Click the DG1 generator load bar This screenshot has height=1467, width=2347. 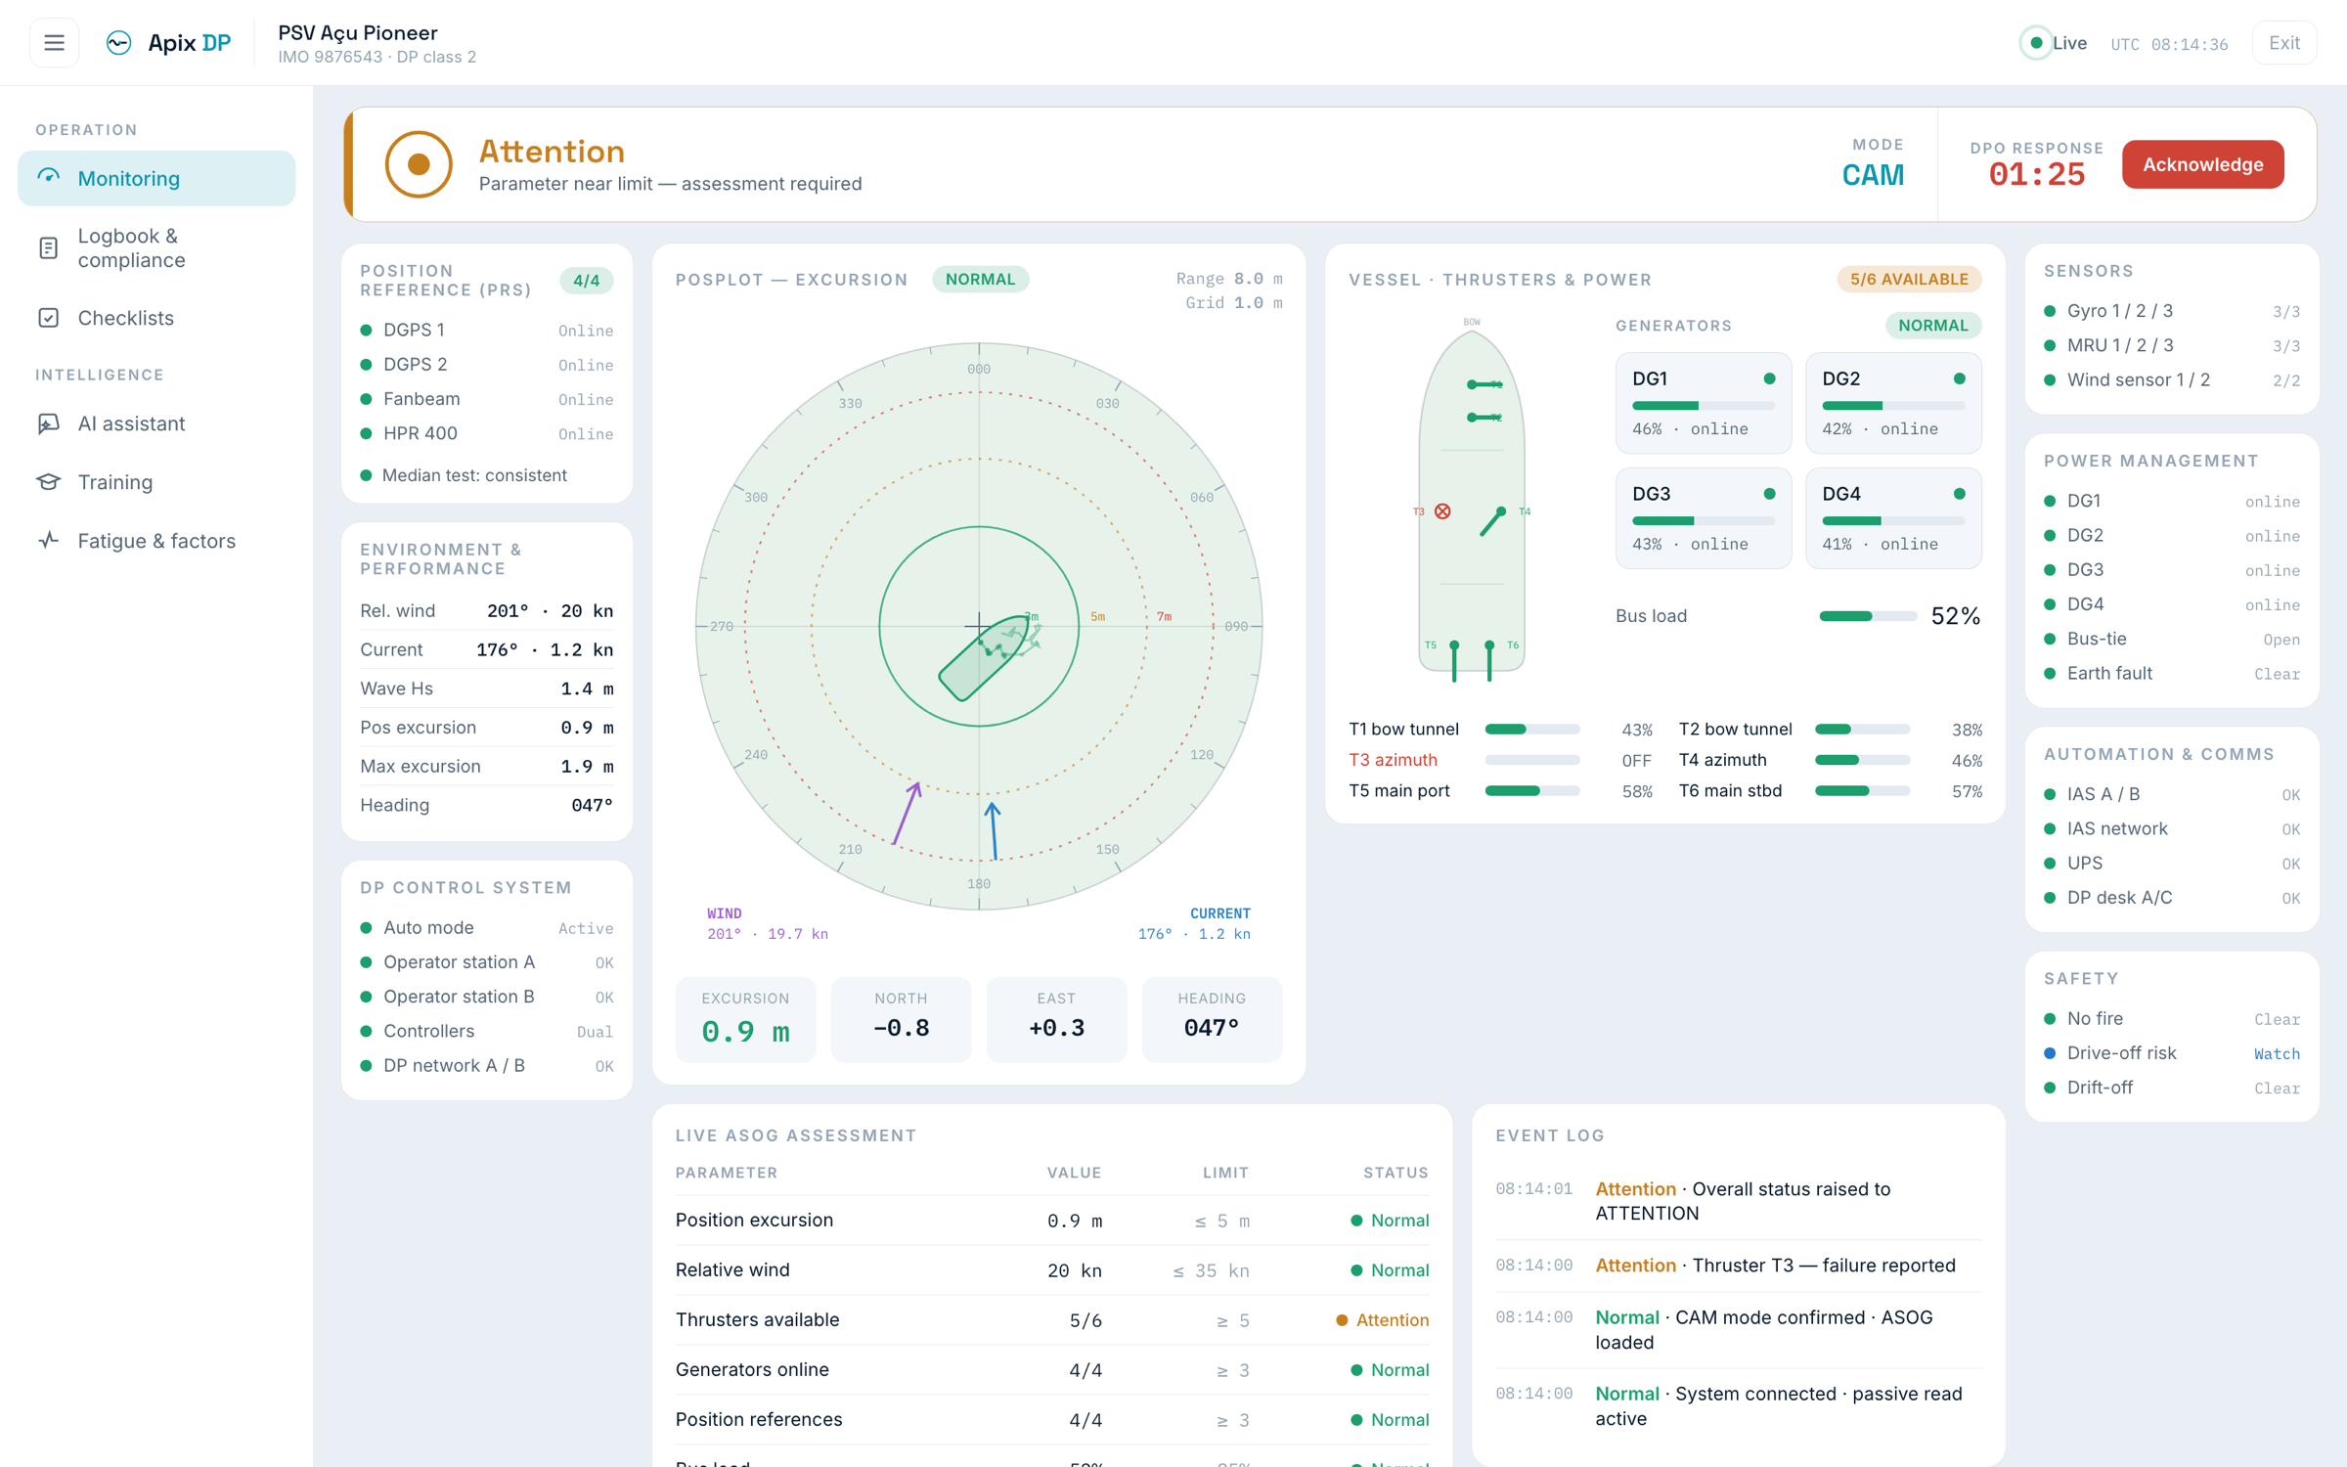pyautogui.click(x=1703, y=405)
